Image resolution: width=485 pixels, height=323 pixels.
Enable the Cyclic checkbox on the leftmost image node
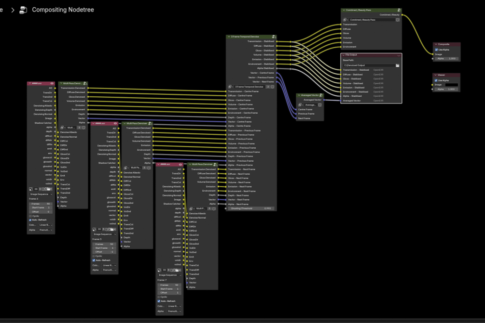click(30, 216)
